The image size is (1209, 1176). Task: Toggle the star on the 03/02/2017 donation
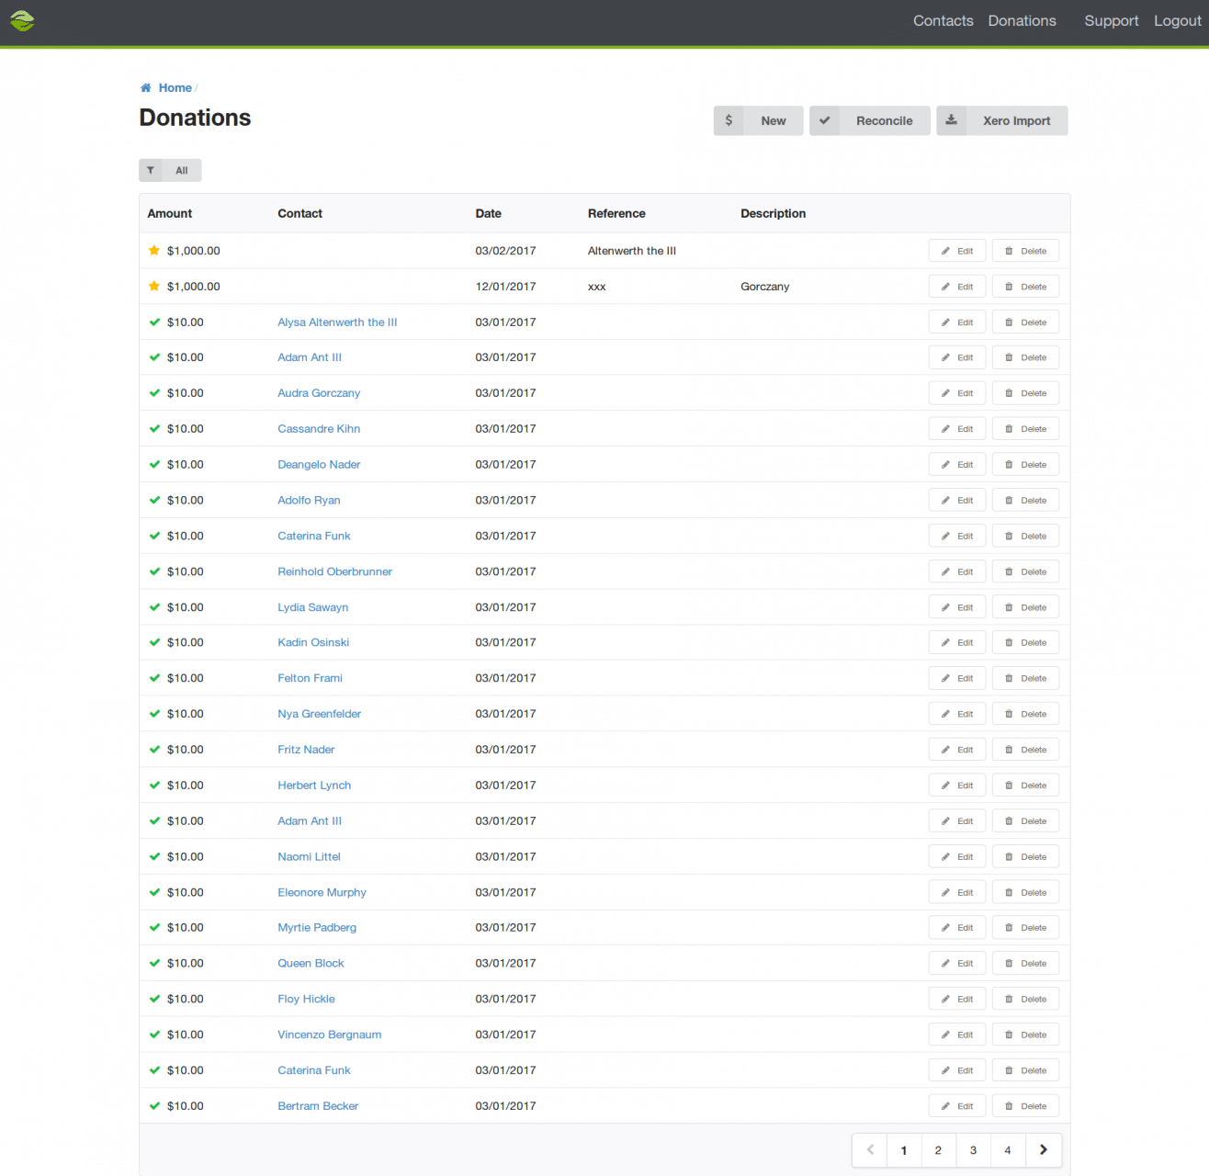(153, 250)
